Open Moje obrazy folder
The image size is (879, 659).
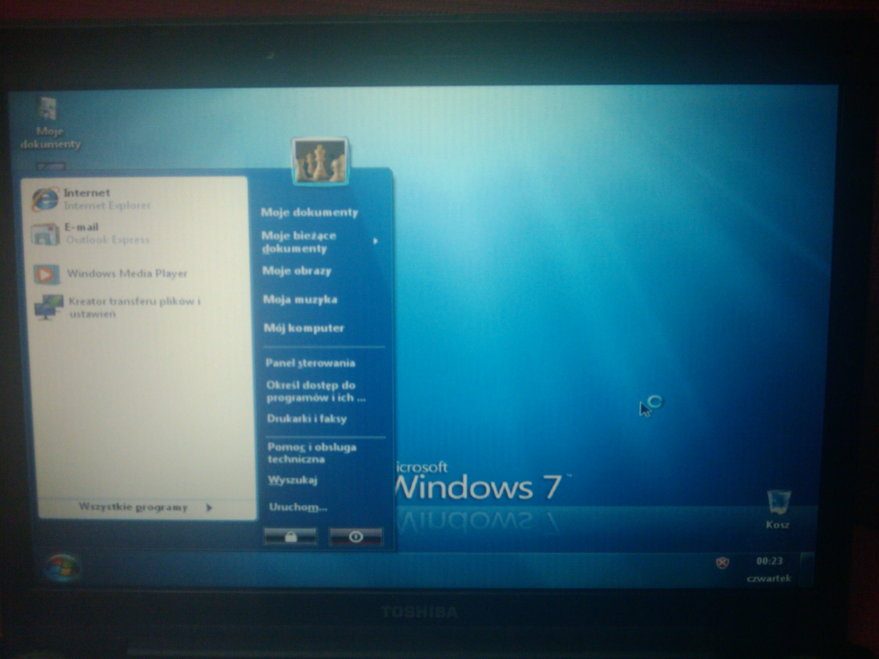297,271
